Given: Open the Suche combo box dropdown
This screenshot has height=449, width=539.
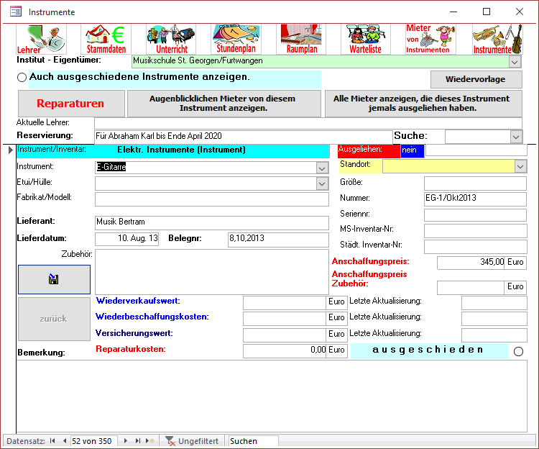Looking at the screenshot, I should click(516, 137).
